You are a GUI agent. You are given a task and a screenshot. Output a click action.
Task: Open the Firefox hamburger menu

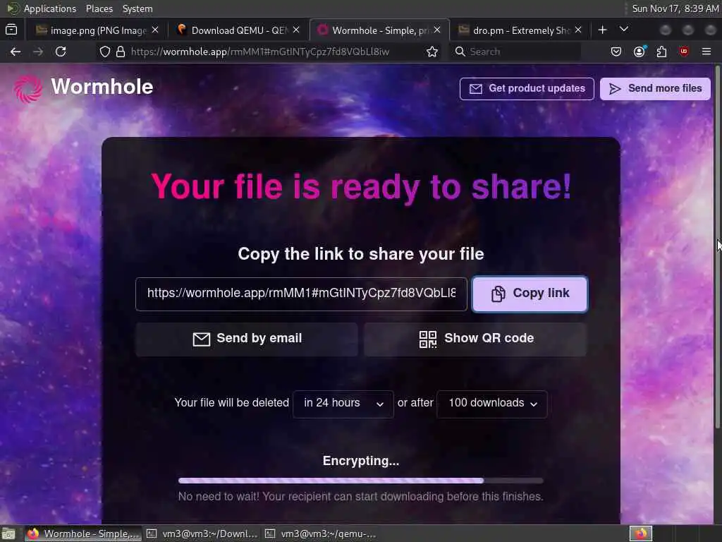click(x=706, y=52)
